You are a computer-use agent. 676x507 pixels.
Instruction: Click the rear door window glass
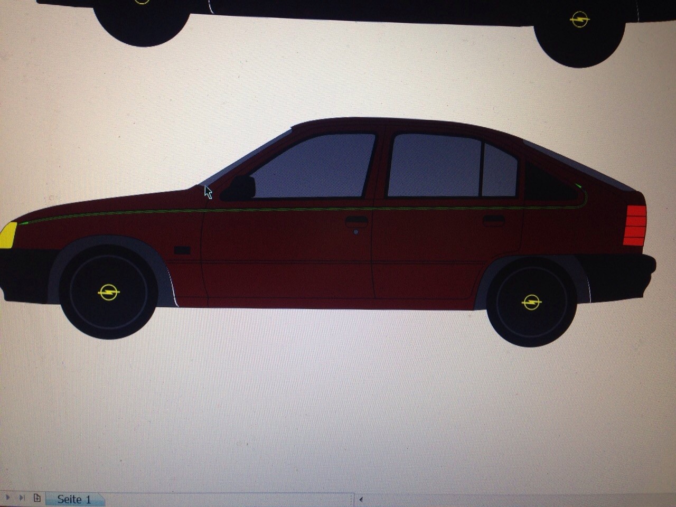click(434, 165)
